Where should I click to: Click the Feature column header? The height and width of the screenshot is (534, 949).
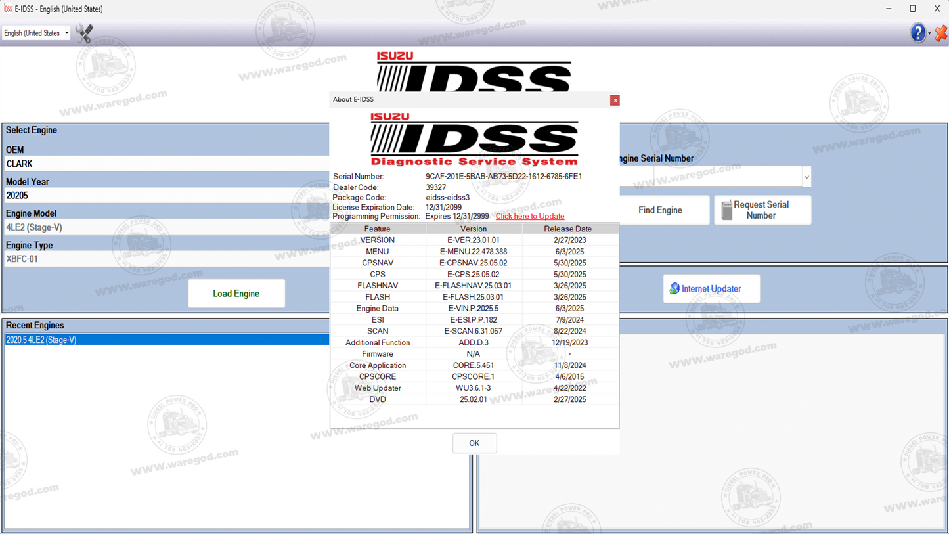(x=377, y=228)
